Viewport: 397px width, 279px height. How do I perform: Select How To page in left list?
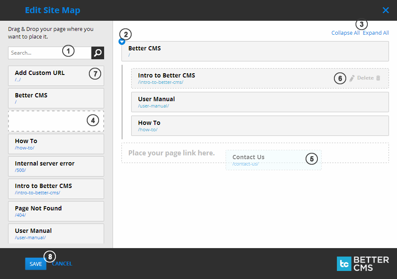pyautogui.click(x=56, y=144)
